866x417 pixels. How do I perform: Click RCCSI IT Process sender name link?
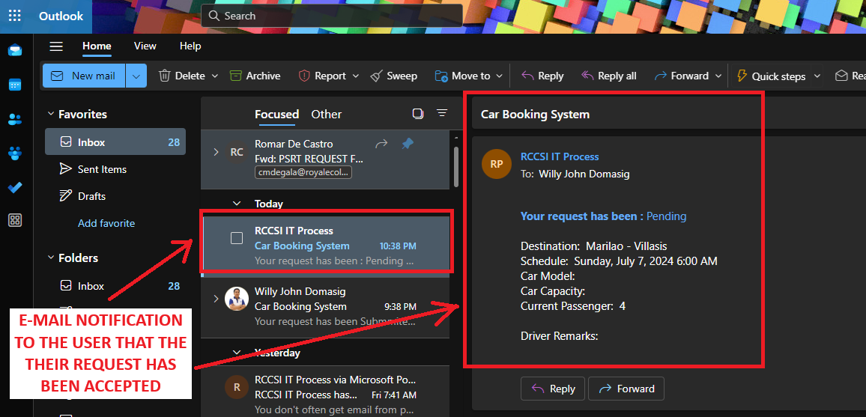coord(560,156)
